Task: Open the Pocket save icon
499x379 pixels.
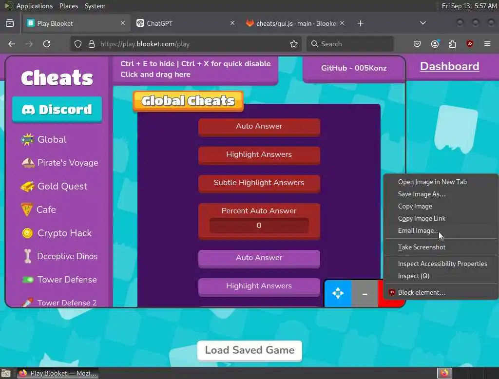Action: (417, 44)
